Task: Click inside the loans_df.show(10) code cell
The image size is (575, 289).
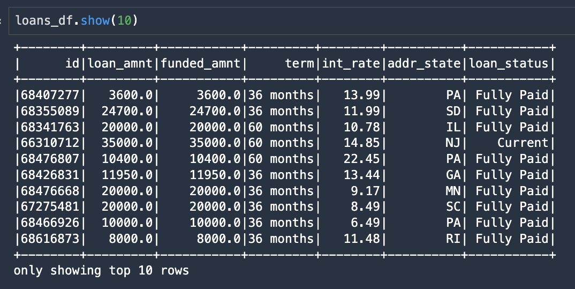Action: [x=292, y=20]
